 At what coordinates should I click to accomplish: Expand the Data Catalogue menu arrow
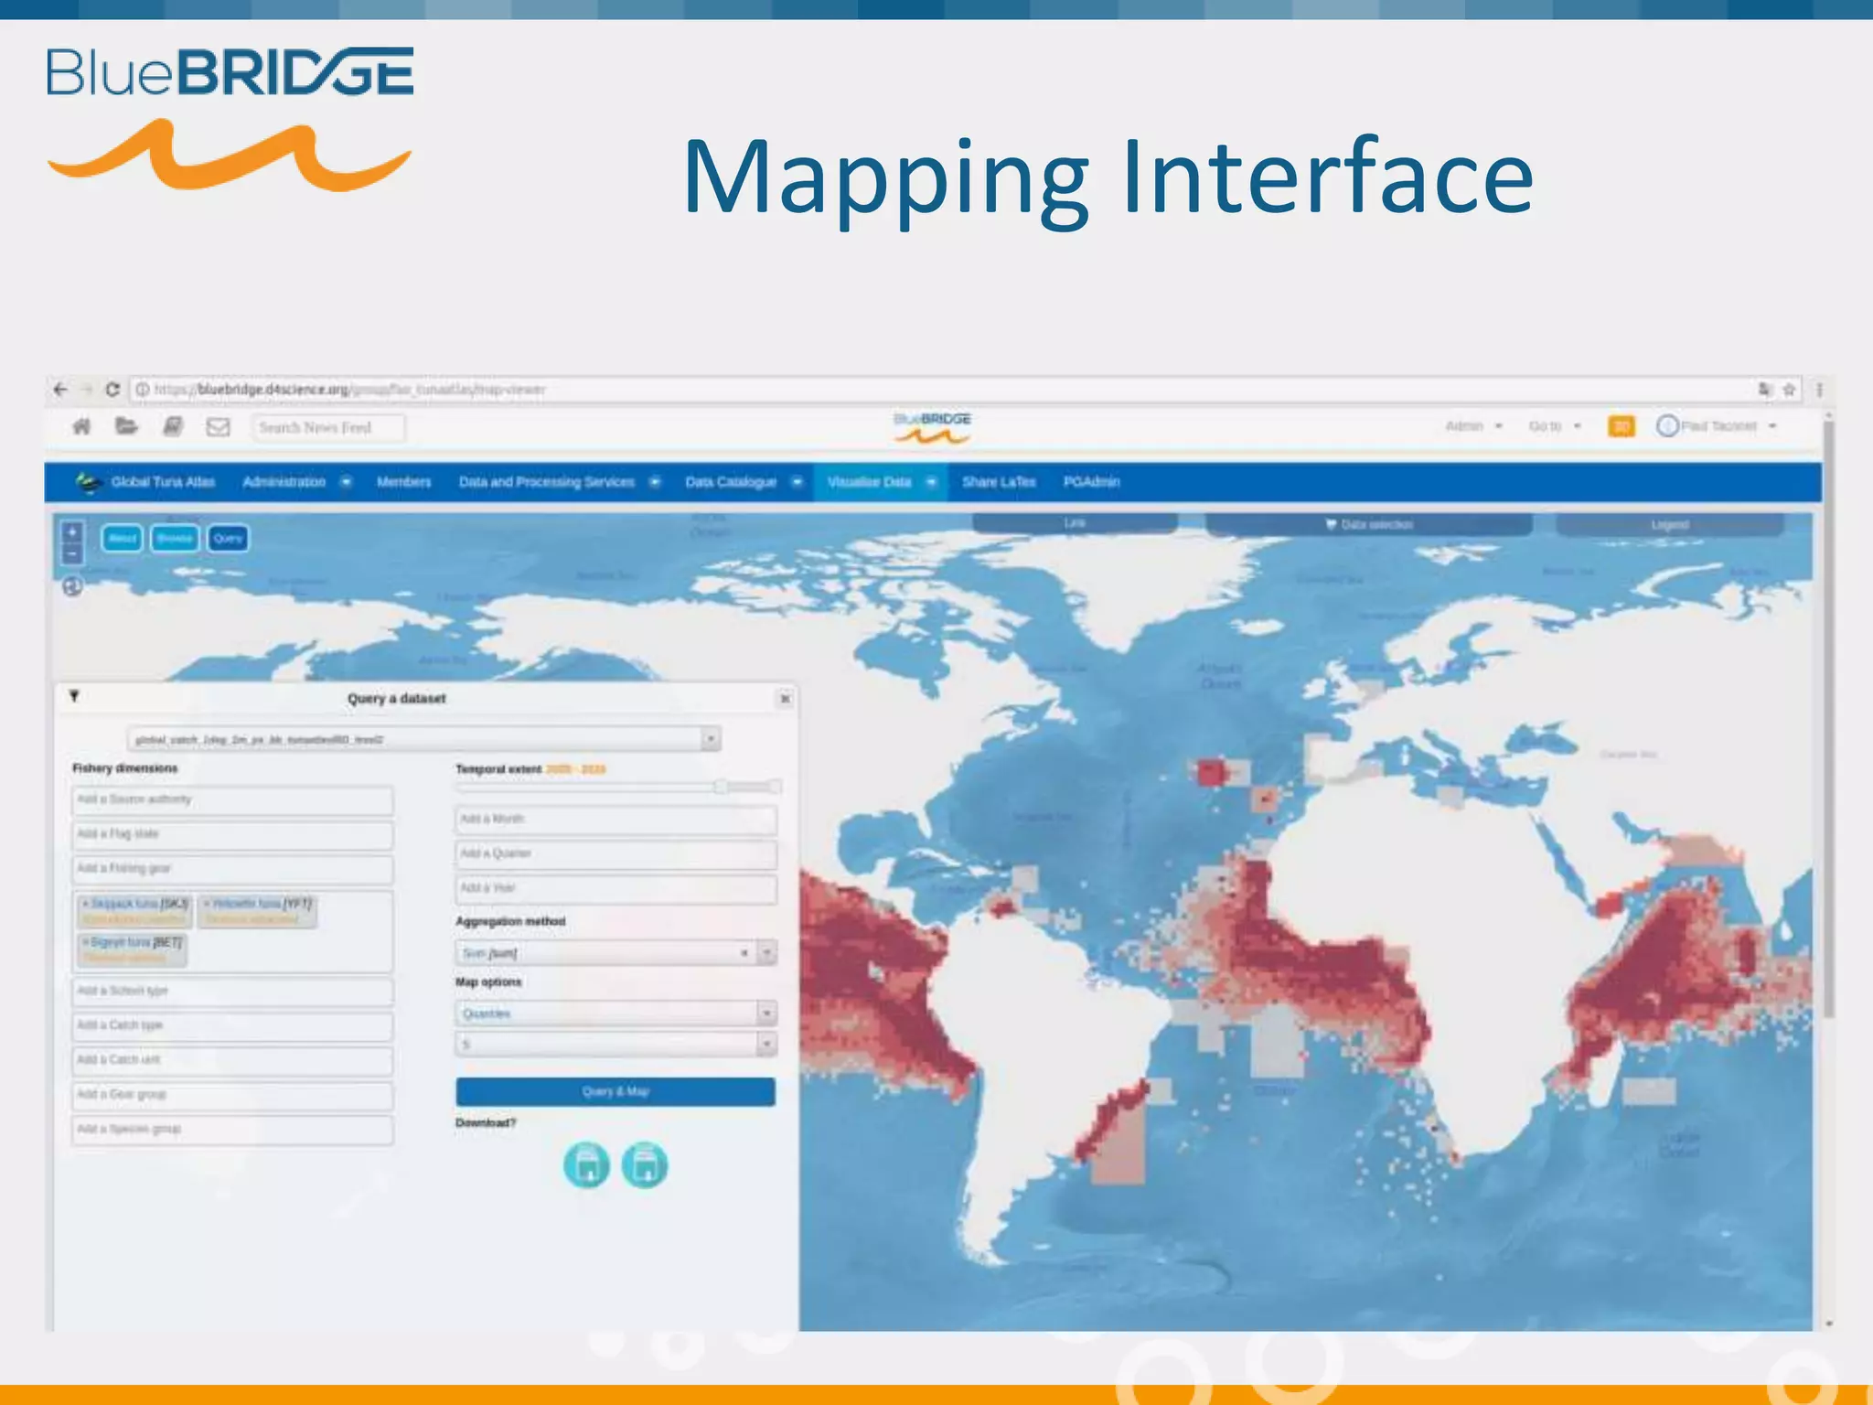pos(797,482)
